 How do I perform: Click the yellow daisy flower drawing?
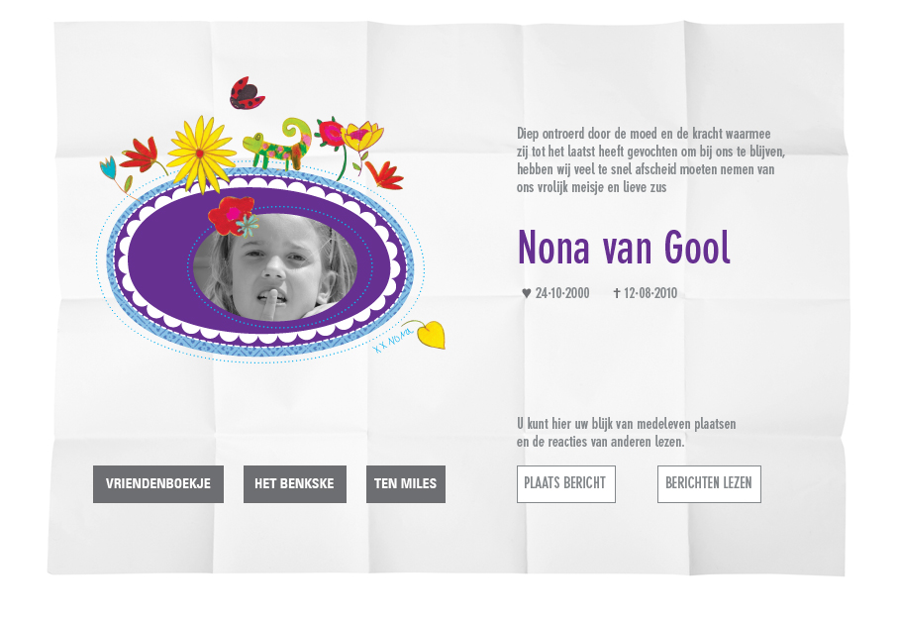coord(201,154)
